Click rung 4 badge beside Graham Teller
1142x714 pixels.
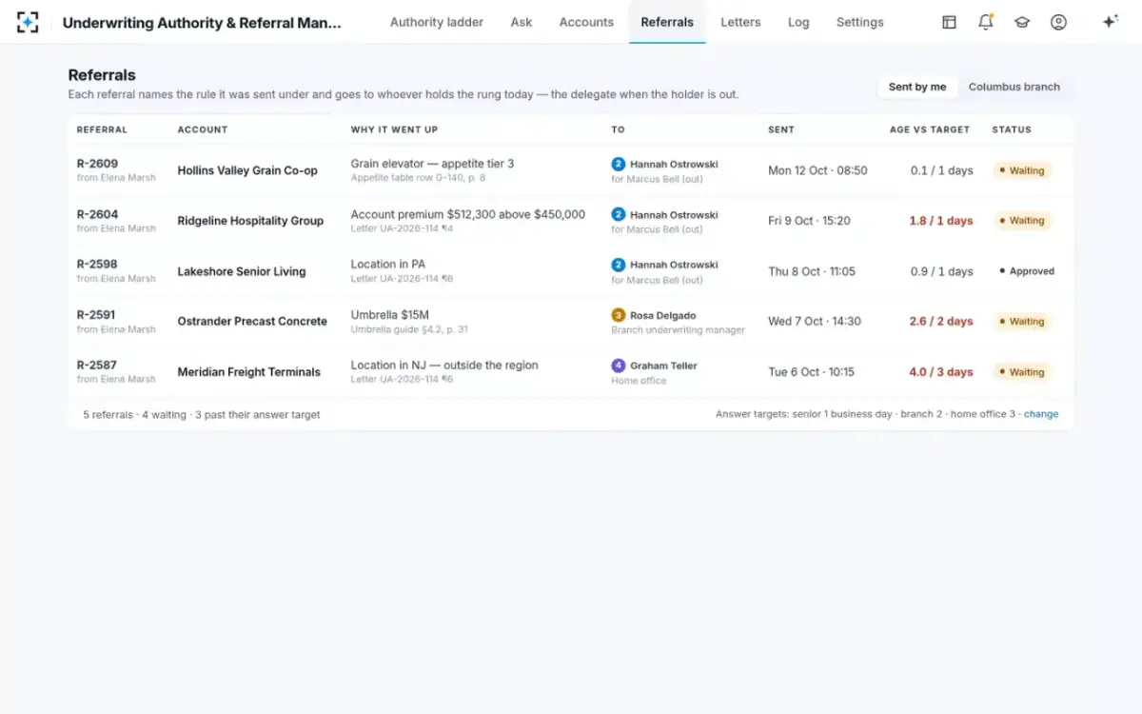pos(618,366)
